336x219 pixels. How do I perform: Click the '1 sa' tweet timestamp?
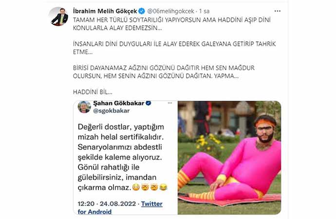205,11
